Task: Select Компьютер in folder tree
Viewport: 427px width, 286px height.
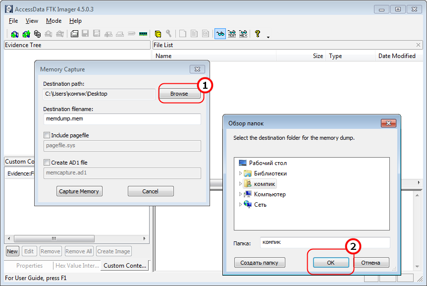Action: (270, 194)
